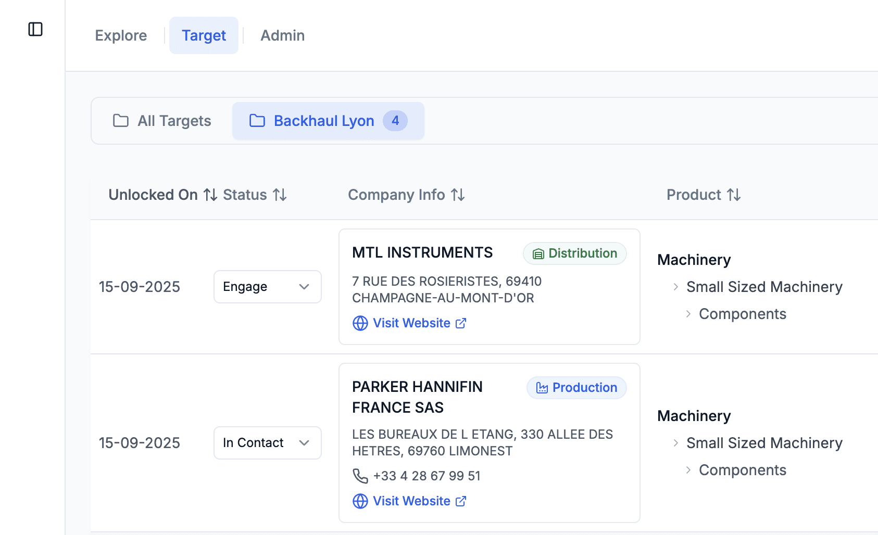Expand Small Sized Machinery in MTL Instruments row
This screenshot has height=535, width=878.
[x=675, y=287]
